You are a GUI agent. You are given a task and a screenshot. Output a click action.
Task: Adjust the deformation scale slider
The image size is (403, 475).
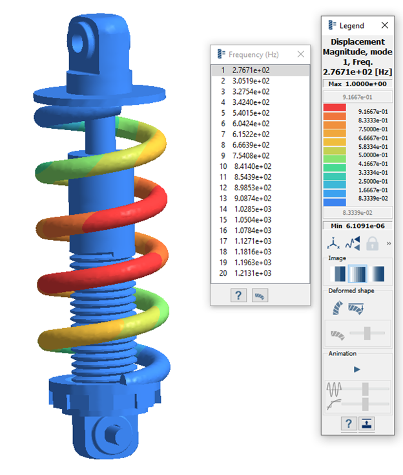coord(367,333)
